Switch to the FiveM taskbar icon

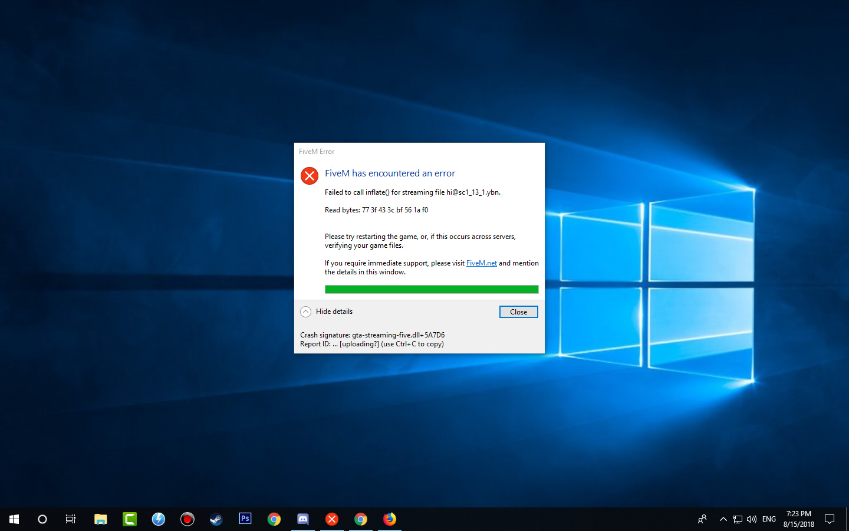(x=331, y=519)
